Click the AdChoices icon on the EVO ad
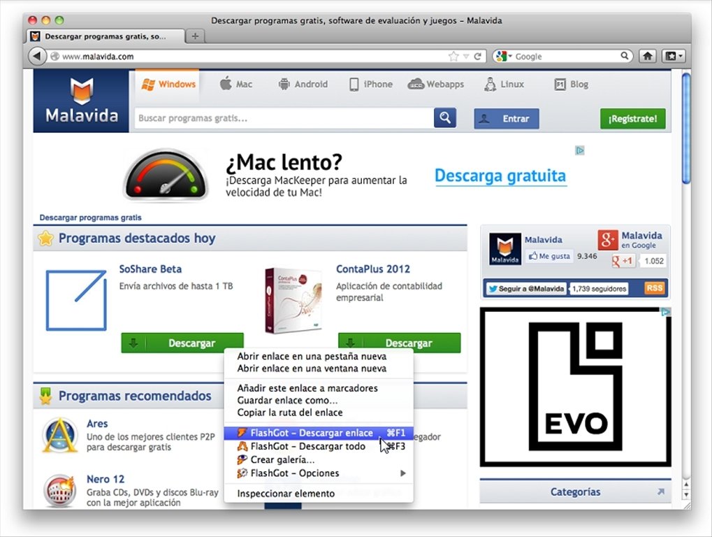Viewport: 712px width, 537px height. coord(666,312)
